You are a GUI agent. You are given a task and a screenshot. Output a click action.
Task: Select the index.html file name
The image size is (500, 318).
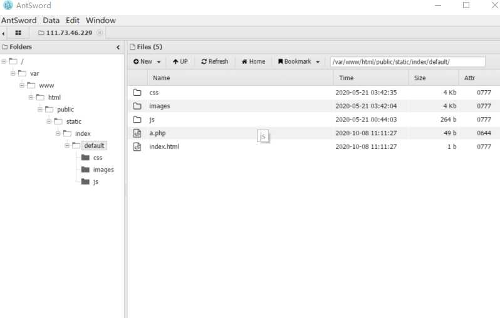(x=164, y=146)
